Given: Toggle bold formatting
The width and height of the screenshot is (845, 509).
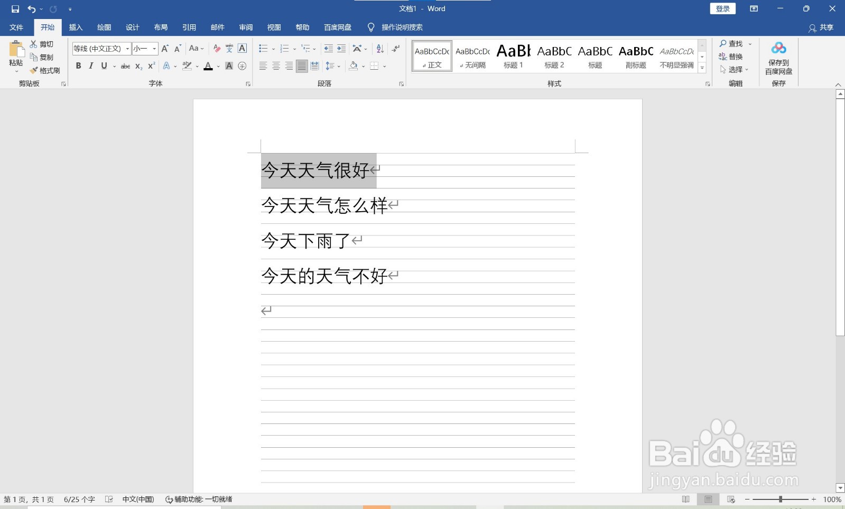Looking at the screenshot, I should [78, 66].
